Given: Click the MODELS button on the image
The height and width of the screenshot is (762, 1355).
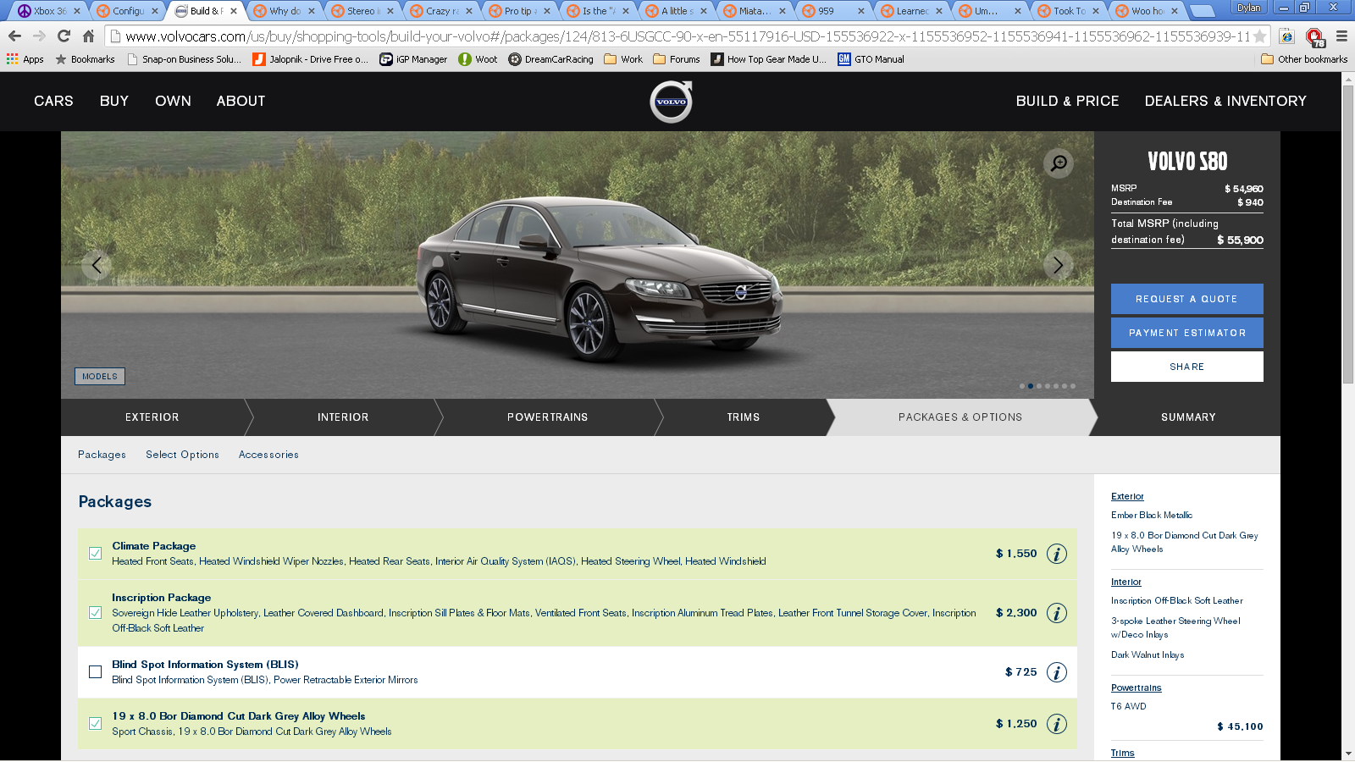Looking at the screenshot, I should 100,377.
